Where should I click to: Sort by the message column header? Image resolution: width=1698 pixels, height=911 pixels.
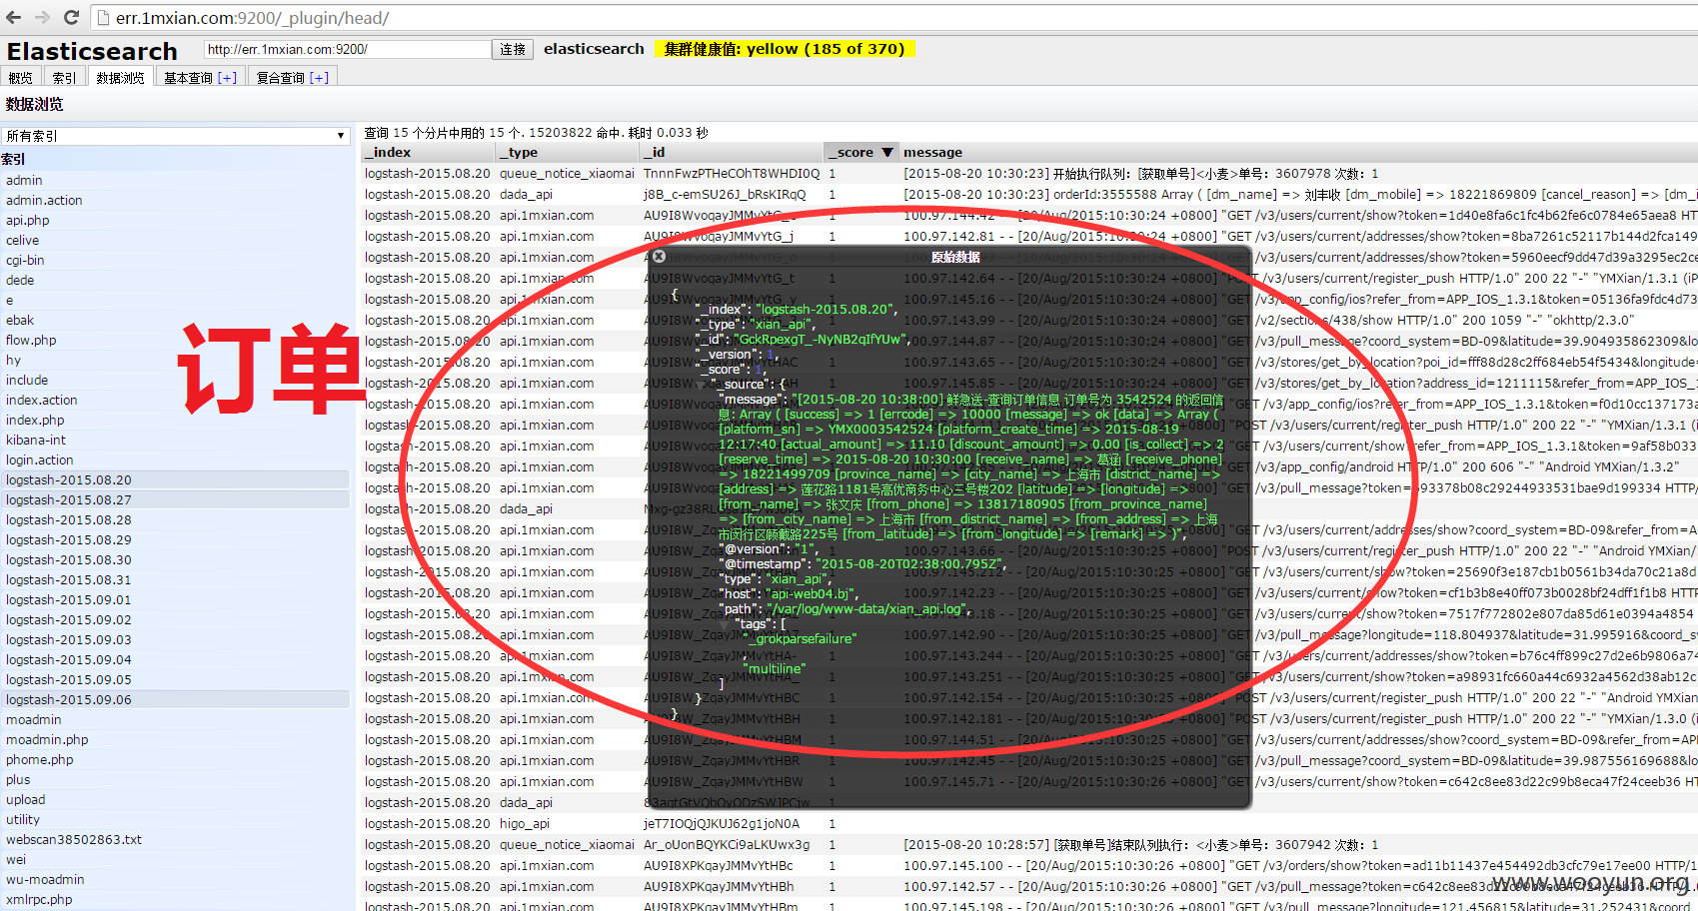click(1298, 153)
